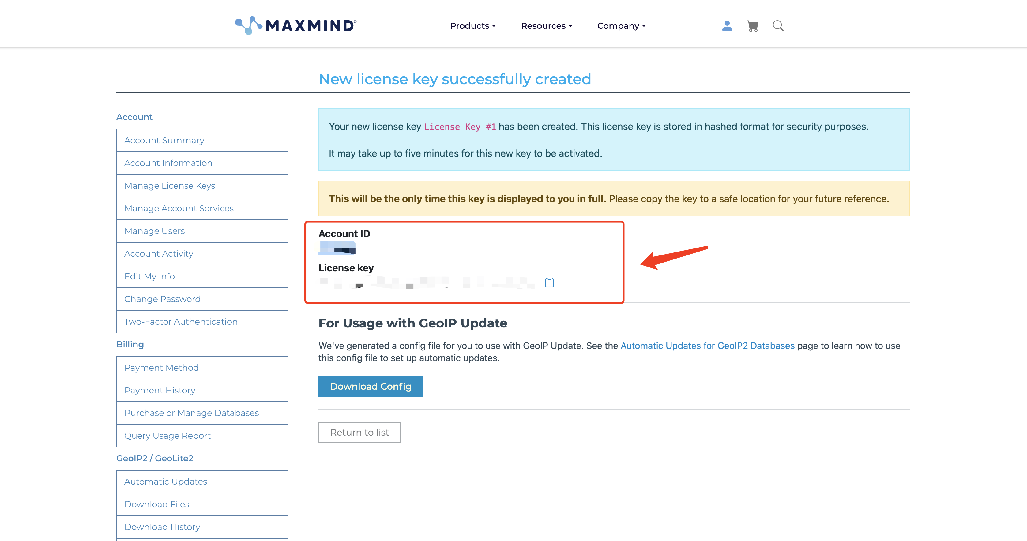Viewport: 1027px width, 541px height.
Task: Click the Account section heading
Action: [134, 117]
